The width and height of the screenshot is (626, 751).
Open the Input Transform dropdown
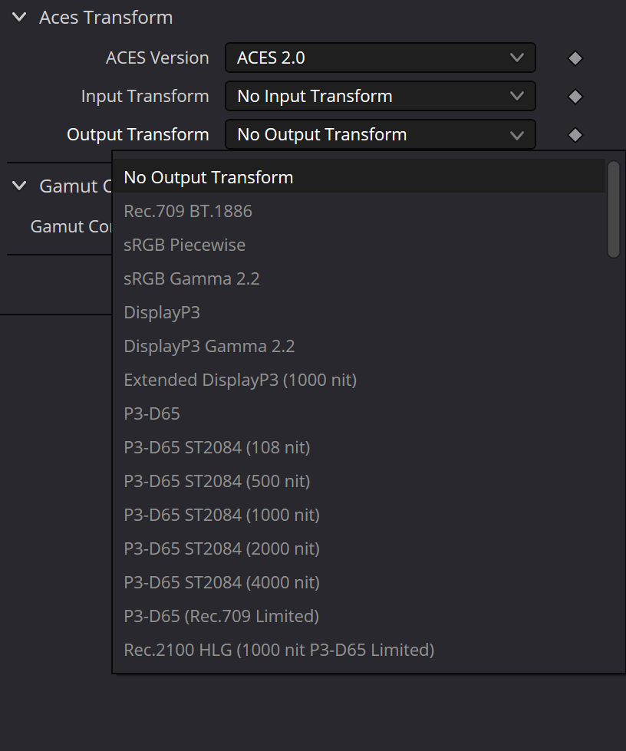point(381,96)
